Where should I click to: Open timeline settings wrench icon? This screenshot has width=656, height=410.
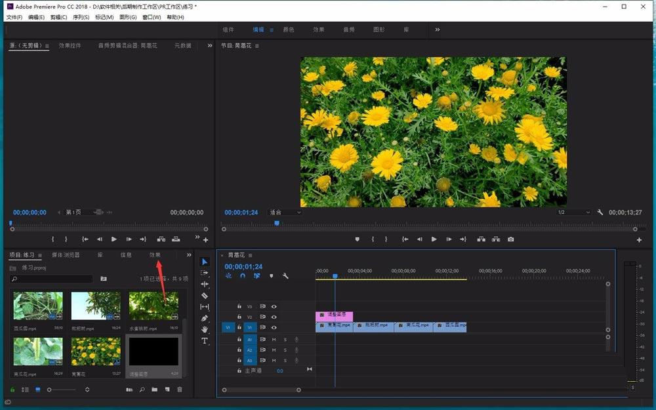pyautogui.click(x=285, y=276)
